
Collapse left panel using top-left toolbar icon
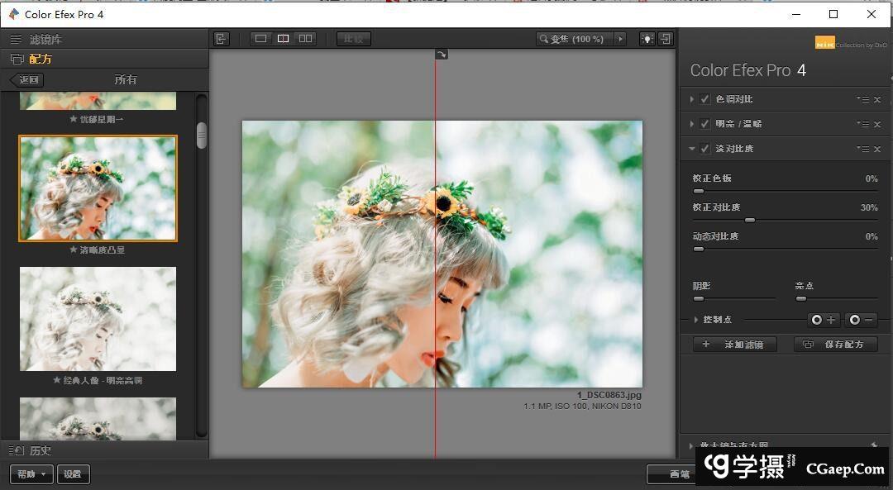(x=221, y=39)
